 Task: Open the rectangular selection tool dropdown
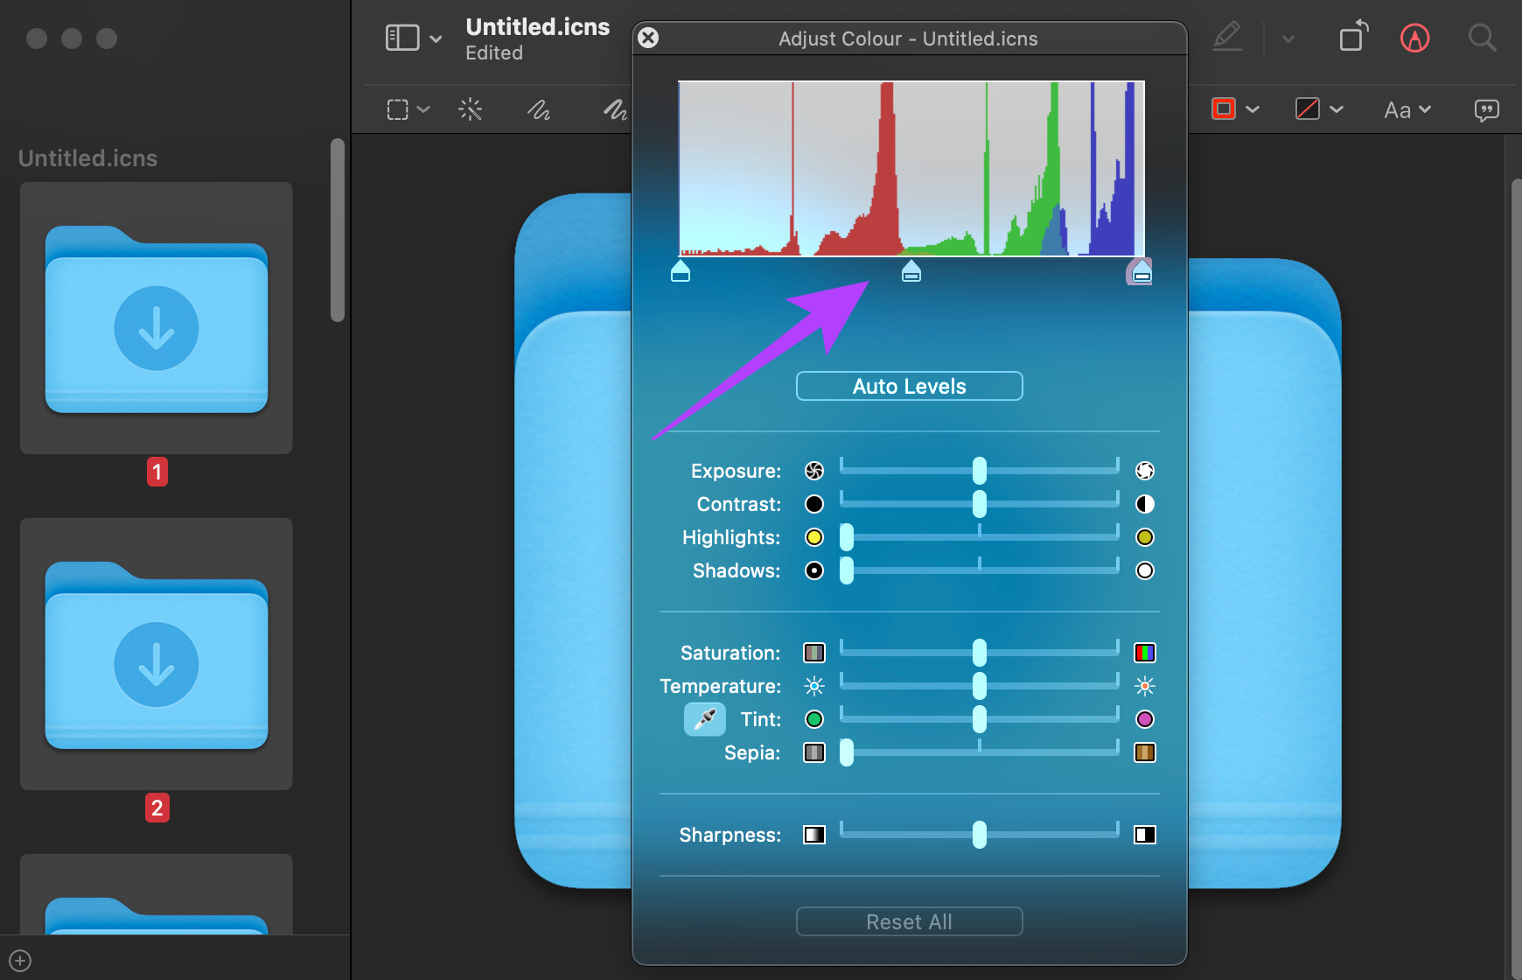click(x=408, y=109)
